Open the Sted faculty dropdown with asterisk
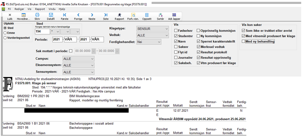The image size is (302, 137). (x=55, y=31)
